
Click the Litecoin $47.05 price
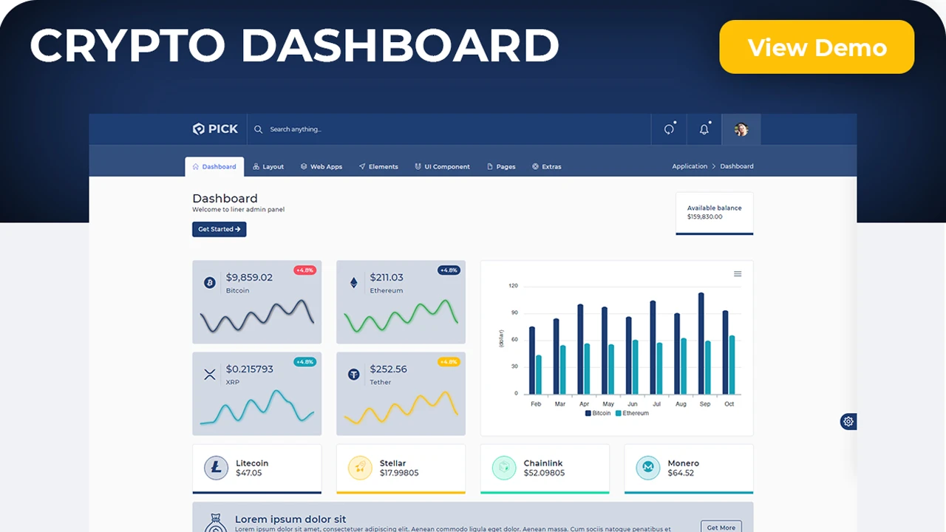tap(249, 473)
